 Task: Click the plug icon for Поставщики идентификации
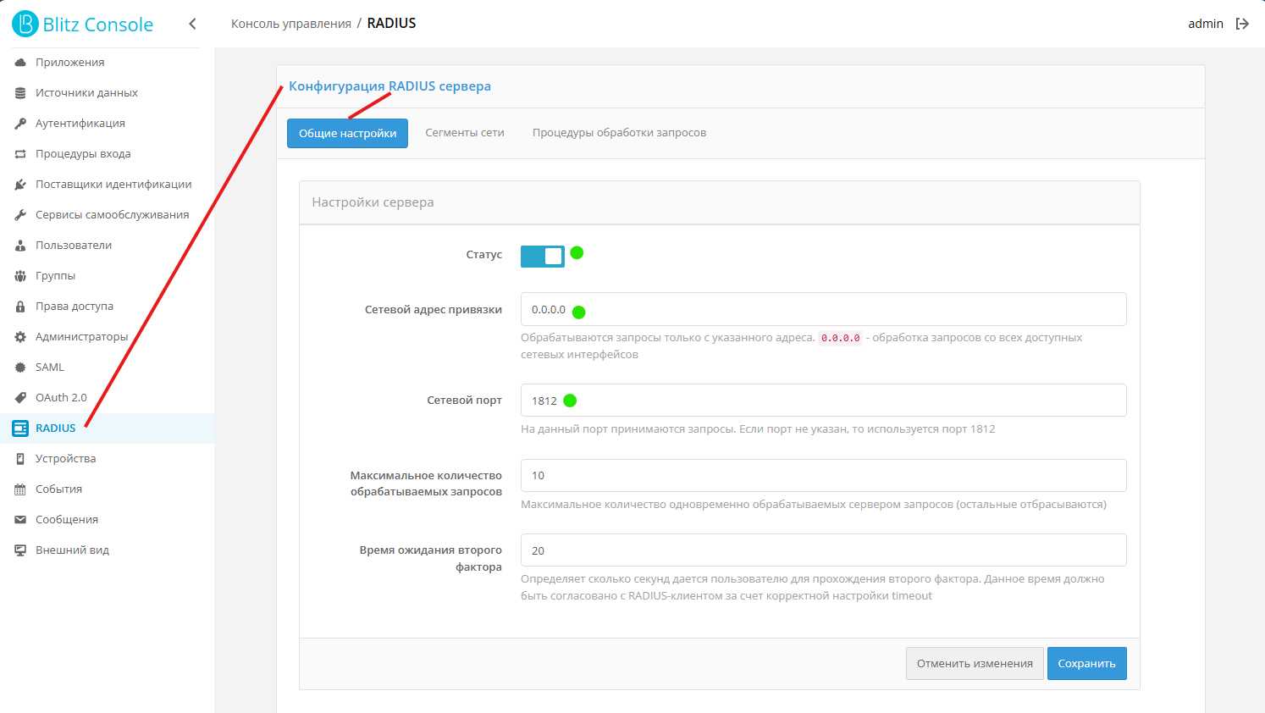(x=20, y=185)
